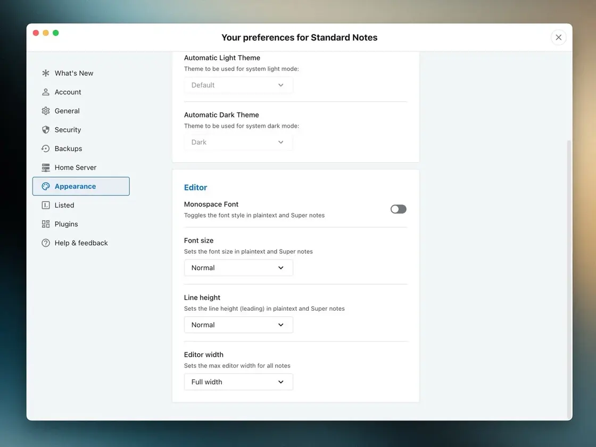Screen dimensions: 596x447
Task: Select the Appearance section in sidebar
Action: (x=81, y=186)
